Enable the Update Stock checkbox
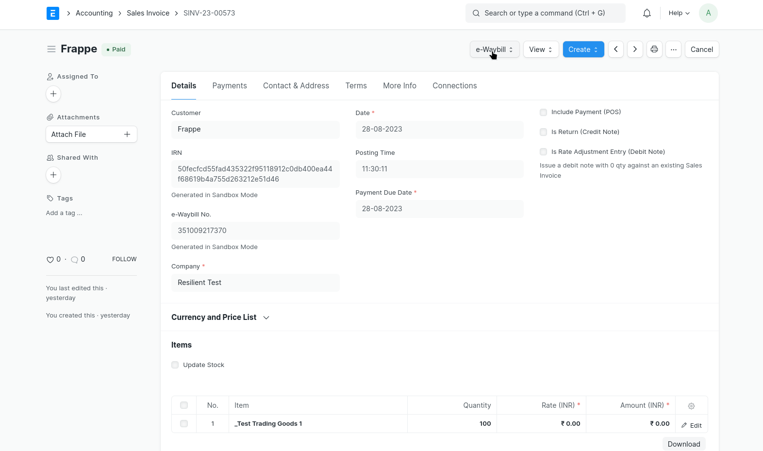This screenshot has height=451, width=763. (175, 365)
